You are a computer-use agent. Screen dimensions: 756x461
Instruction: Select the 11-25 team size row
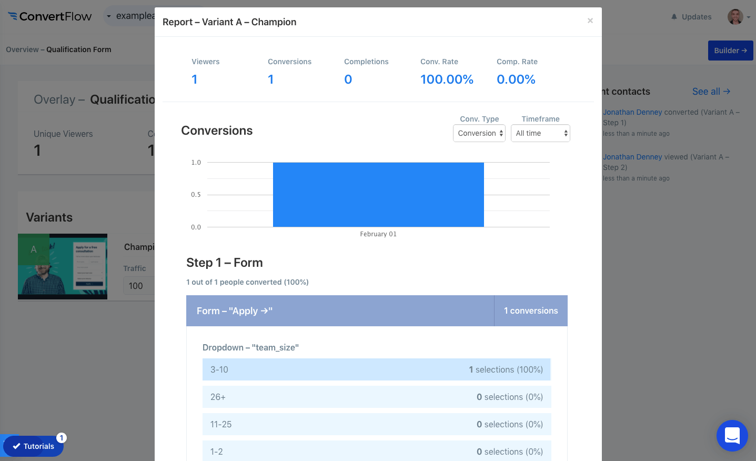click(x=377, y=424)
